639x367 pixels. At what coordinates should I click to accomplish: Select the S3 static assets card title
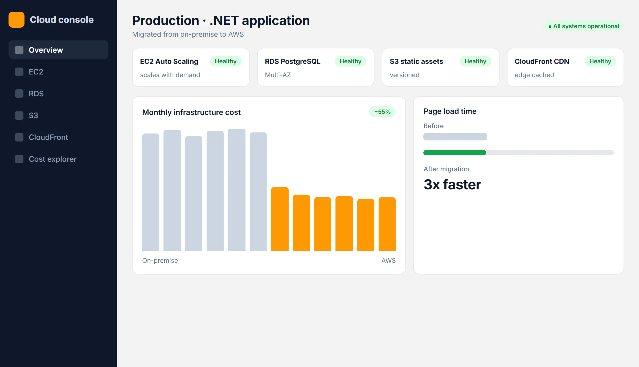[416, 61]
